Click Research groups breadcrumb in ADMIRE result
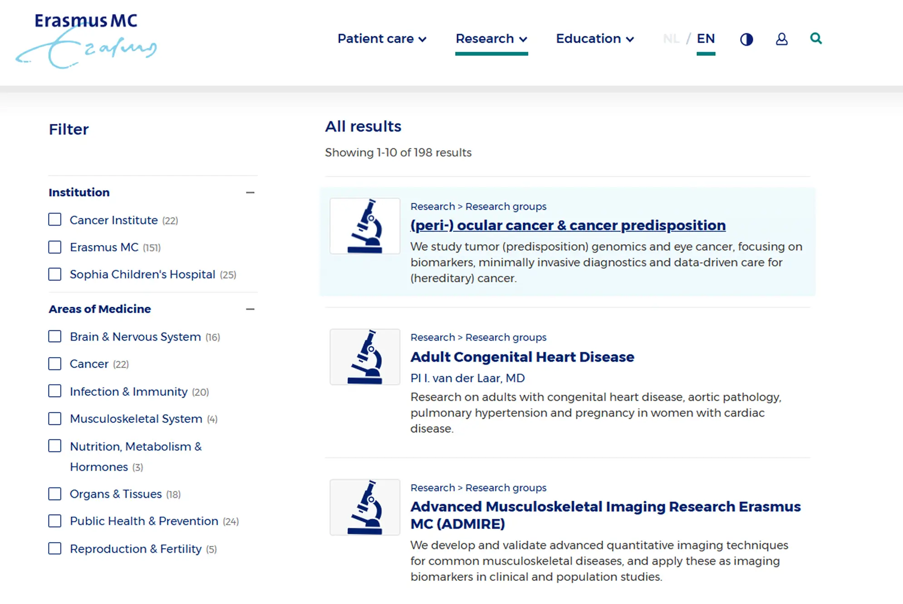Screen dimensions: 903x604 coord(506,488)
